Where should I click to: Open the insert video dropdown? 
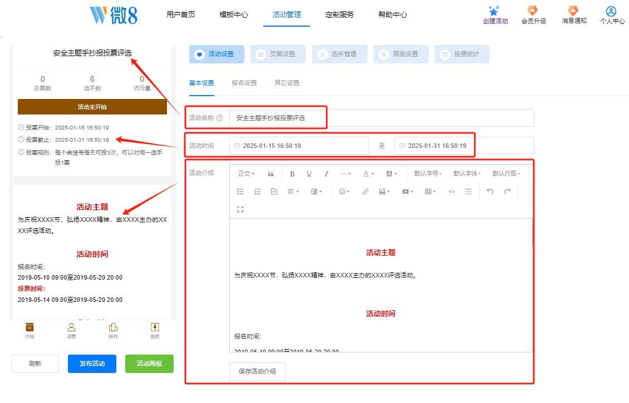pos(407,191)
